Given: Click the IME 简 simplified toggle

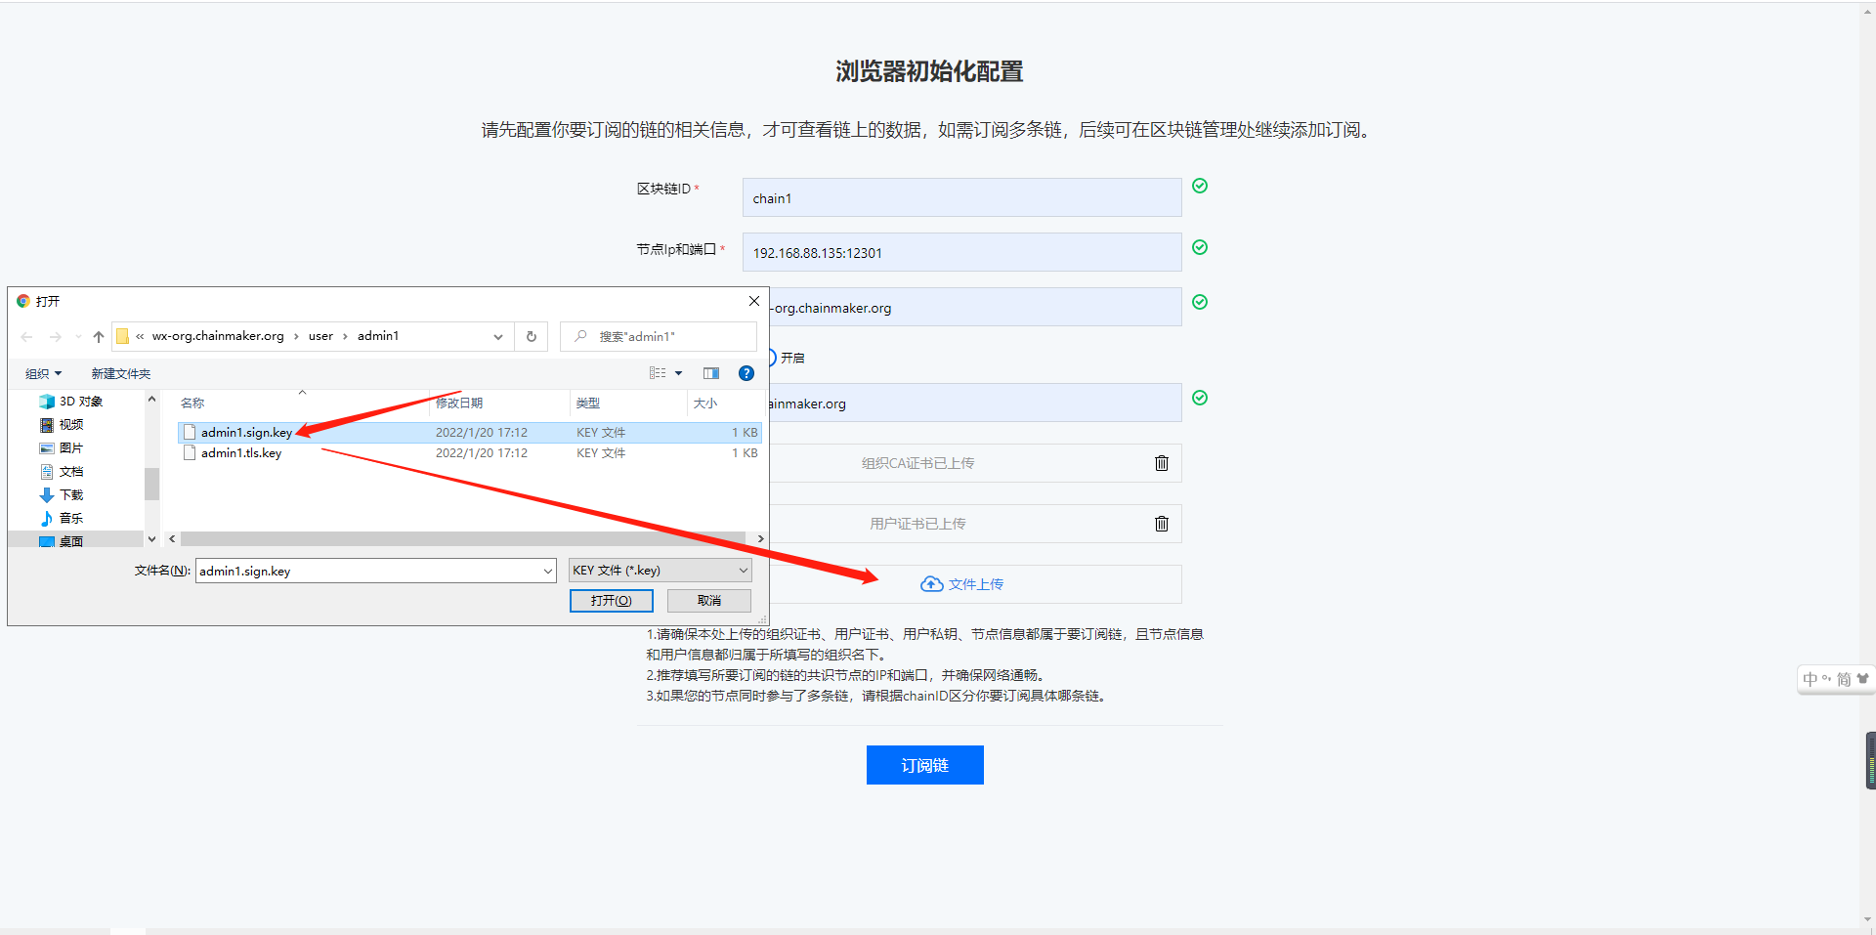Looking at the screenshot, I should pyautogui.click(x=1844, y=679).
